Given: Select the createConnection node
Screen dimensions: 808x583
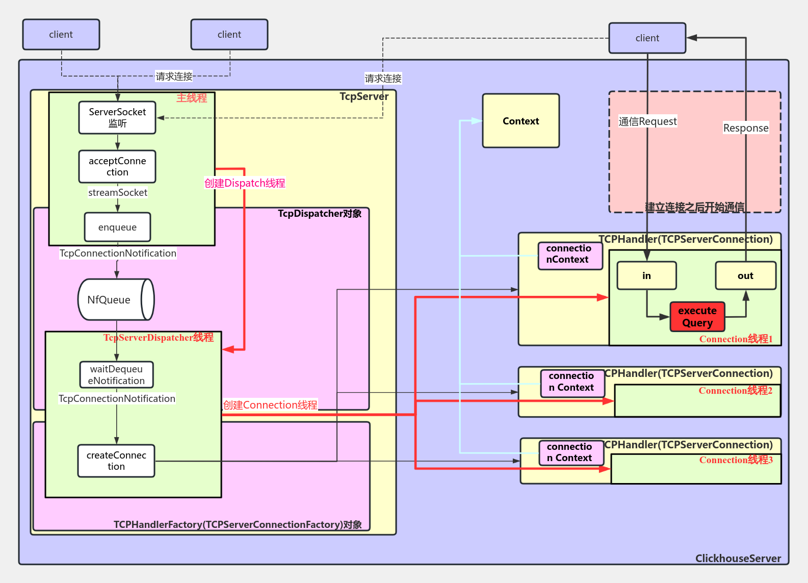Looking at the screenshot, I should (116, 461).
